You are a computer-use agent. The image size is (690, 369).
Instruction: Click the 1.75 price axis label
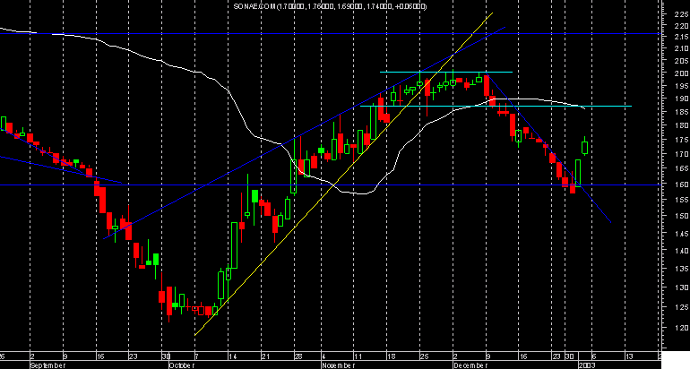[681, 140]
